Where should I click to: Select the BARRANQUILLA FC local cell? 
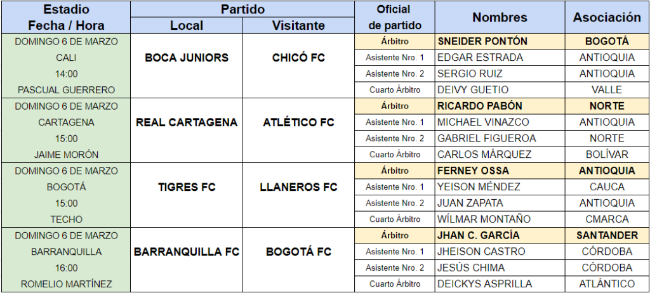(x=187, y=260)
